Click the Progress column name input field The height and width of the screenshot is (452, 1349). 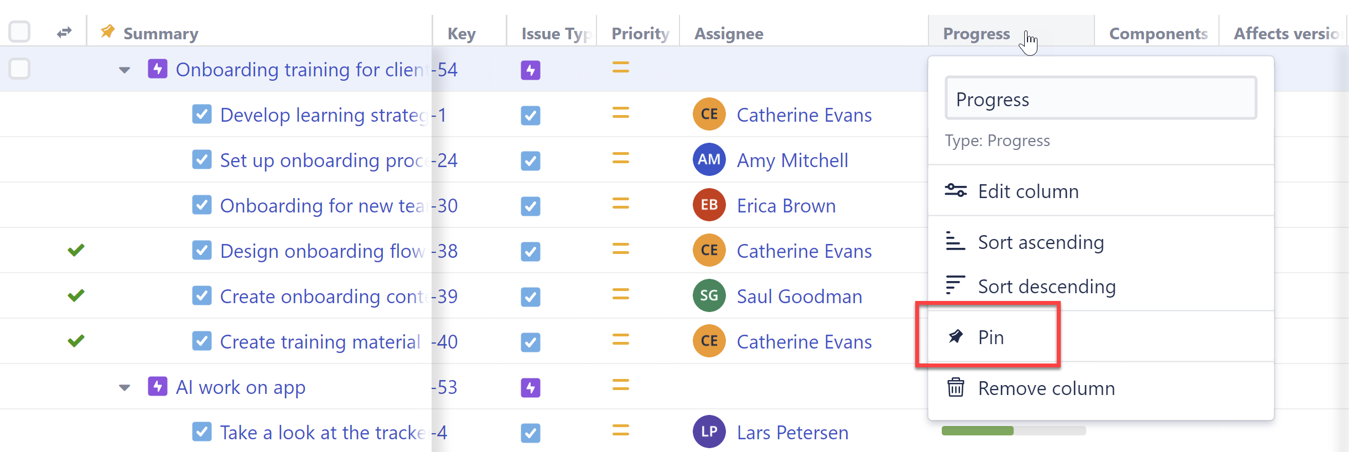click(x=1100, y=100)
